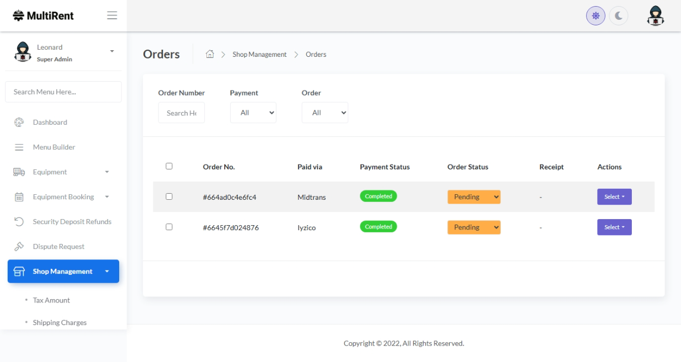Click the Dashboard palette icon
The width and height of the screenshot is (681, 362).
[x=19, y=123]
